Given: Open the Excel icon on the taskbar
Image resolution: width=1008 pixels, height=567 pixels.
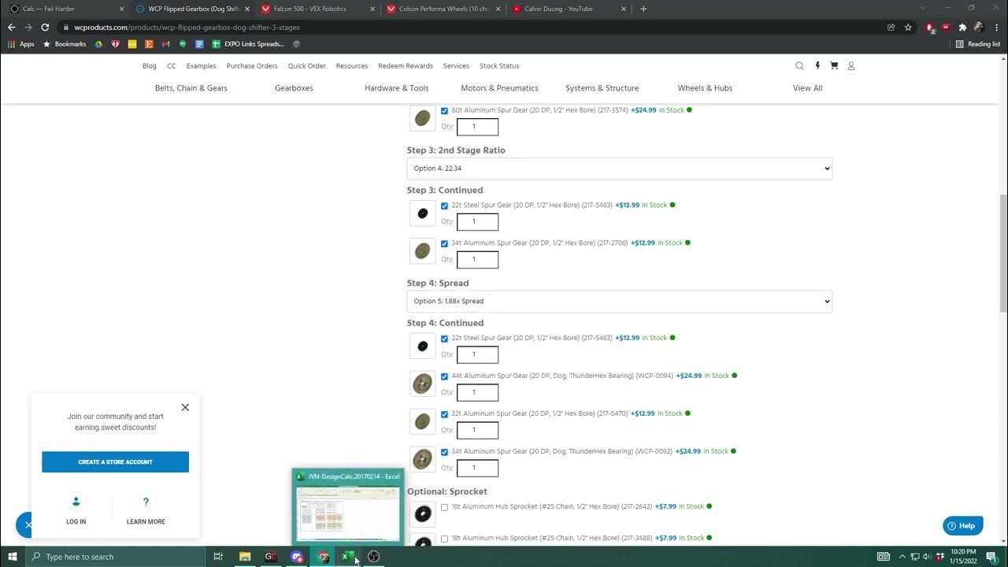Looking at the screenshot, I should [x=348, y=557].
